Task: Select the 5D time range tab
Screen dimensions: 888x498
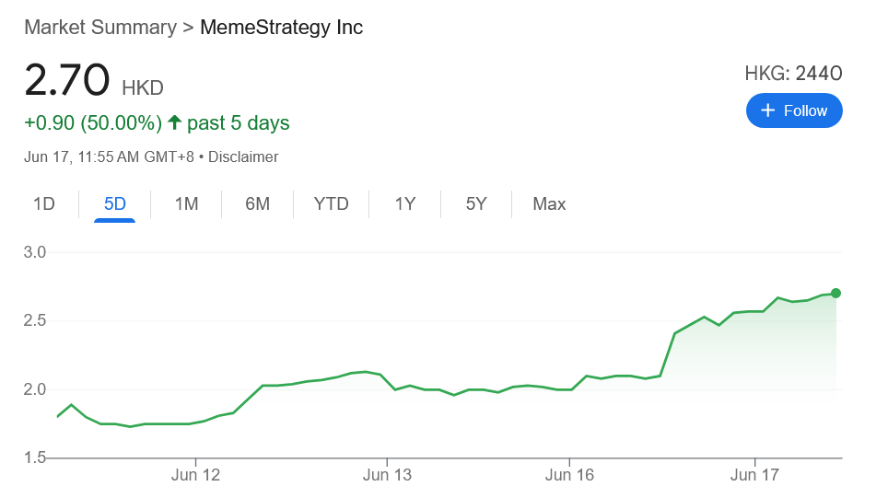Action: (115, 204)
